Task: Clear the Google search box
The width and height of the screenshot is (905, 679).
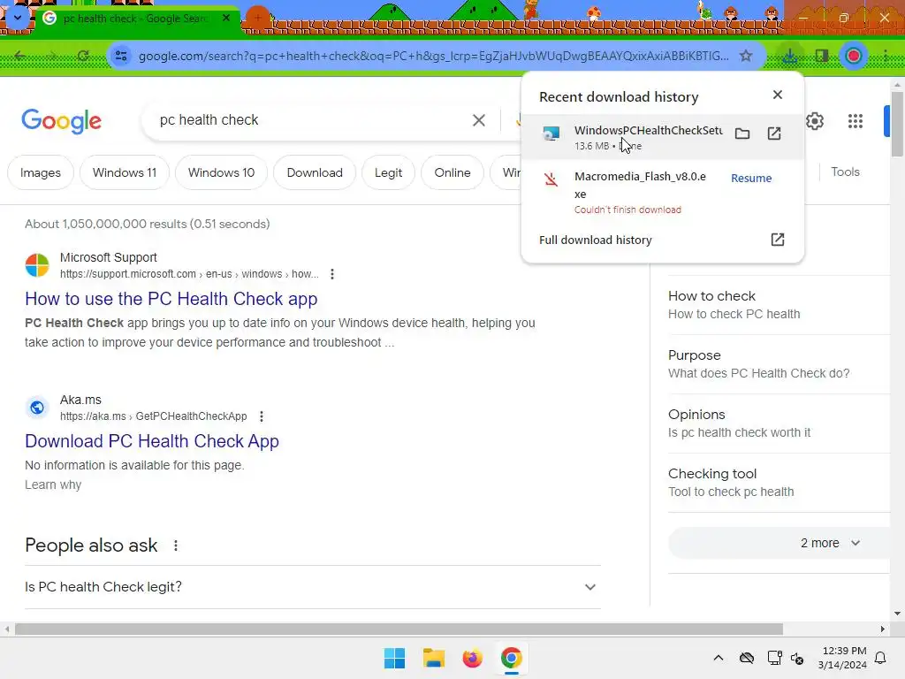Action: pyautogui.click(x=478, y=120)
